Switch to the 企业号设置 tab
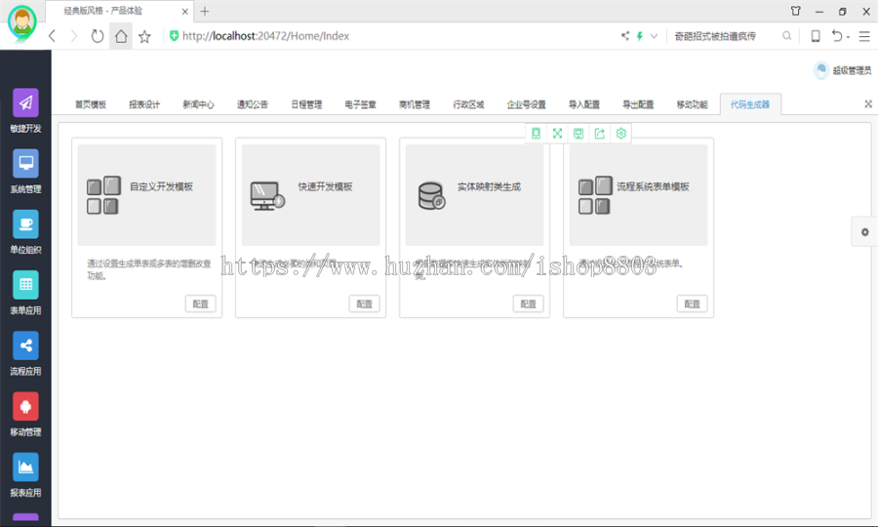 pos(527,104)
